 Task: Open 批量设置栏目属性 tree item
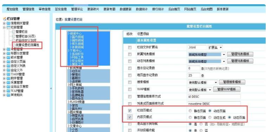pyautogui.click(x=27, y=45)
